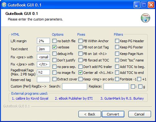Click the Convert button
156x122 pixels.
click(x=113, y=114)
